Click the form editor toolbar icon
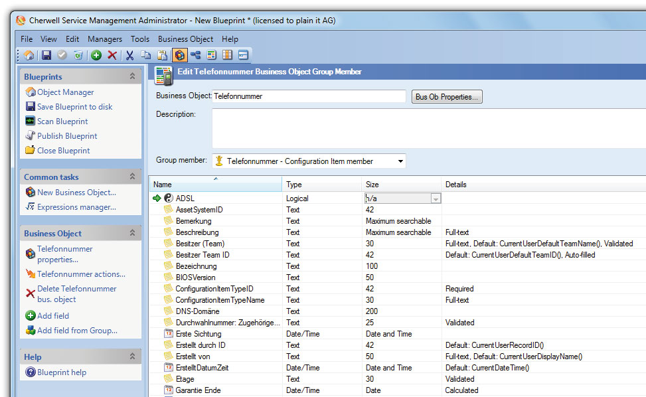The width and height of the screenshot is (646, 397). point(211,55)
